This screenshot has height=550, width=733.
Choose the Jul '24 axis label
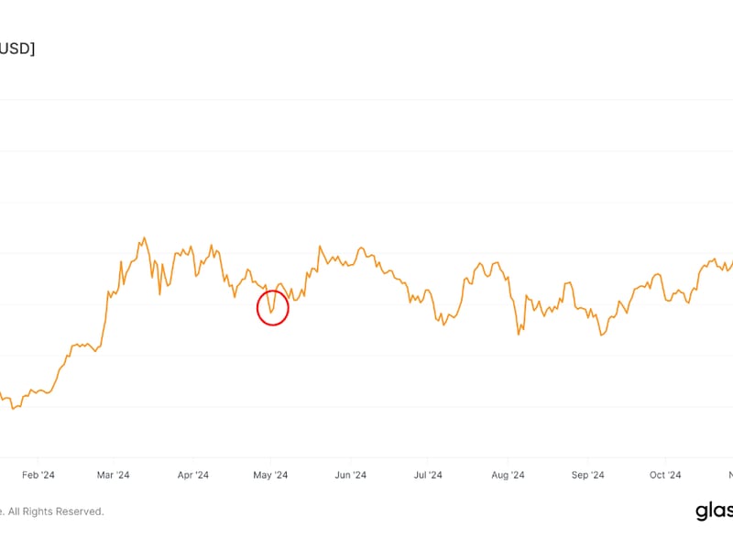tap(428, 475)
